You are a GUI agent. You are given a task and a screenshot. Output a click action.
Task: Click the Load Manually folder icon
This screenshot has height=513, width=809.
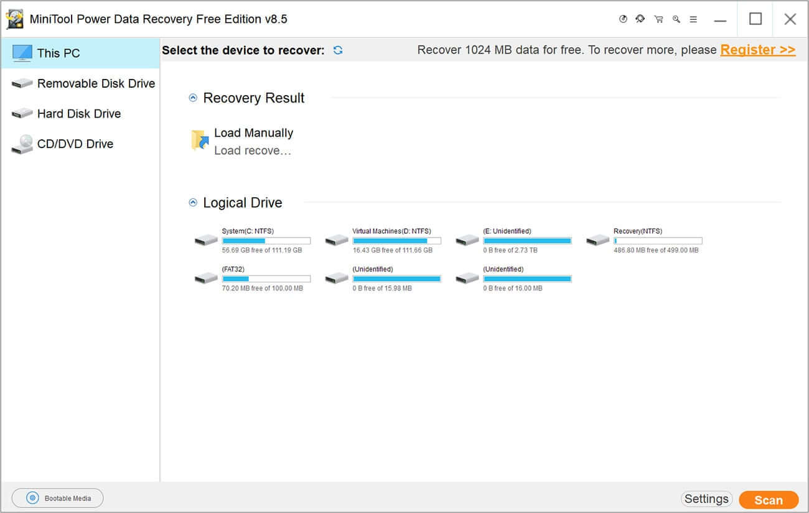point(200,141)
